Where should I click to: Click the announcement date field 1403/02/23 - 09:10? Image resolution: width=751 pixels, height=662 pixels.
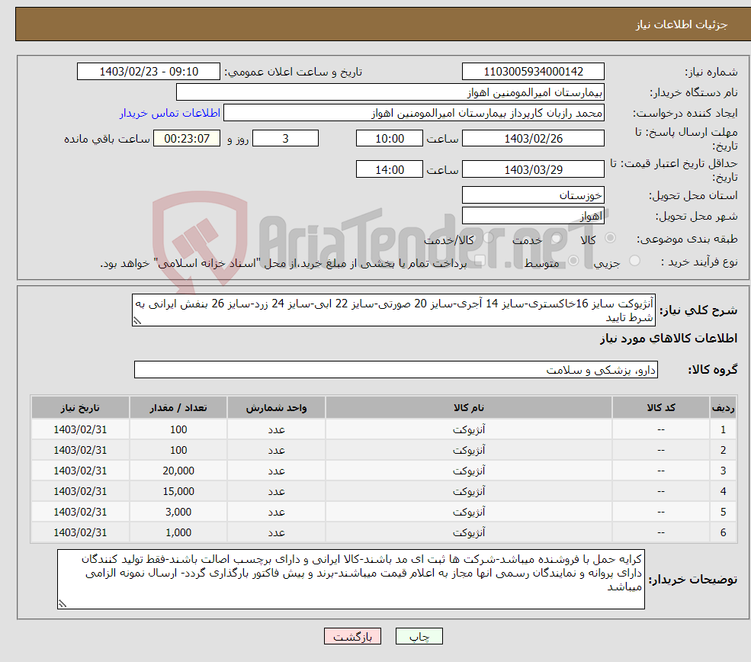point(149,72)
